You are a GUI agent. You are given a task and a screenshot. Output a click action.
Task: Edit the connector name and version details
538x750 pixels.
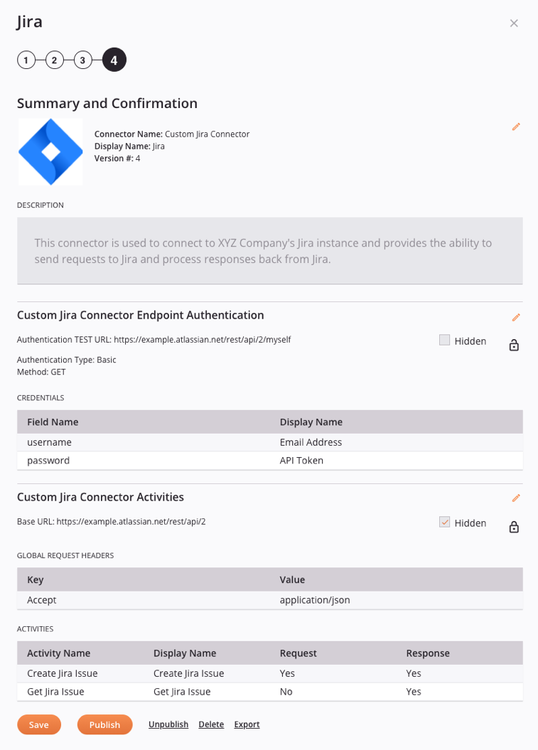pyautogui.click(x=516, y=127)
